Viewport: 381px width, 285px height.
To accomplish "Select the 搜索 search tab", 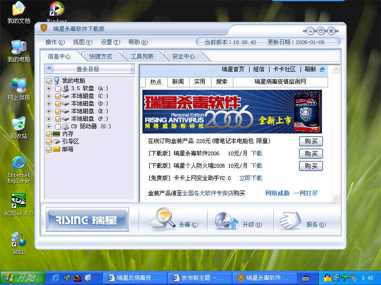I will [x=222, y=82].
